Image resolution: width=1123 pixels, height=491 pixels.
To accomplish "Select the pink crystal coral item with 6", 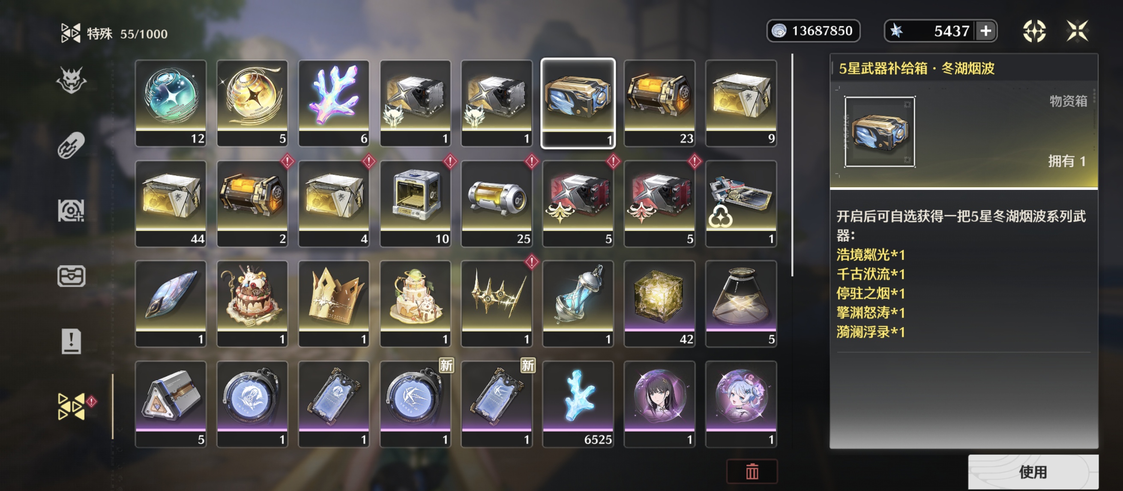I will tap(333, 103).
